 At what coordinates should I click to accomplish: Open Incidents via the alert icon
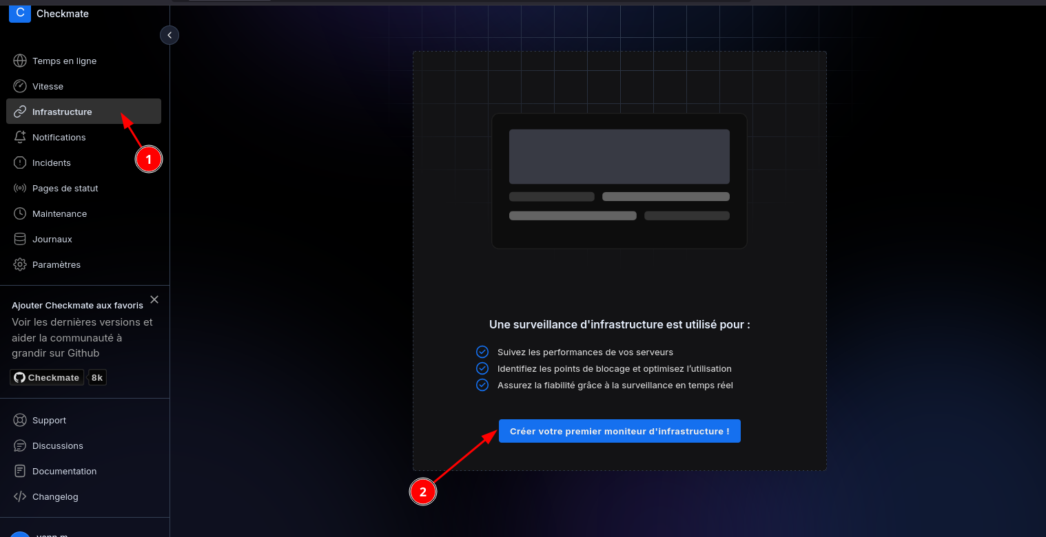(x=20, y=162)
